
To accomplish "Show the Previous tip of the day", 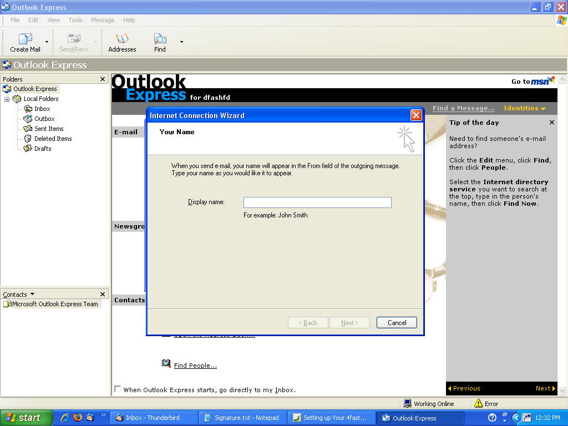I will [x=464, y=388].
